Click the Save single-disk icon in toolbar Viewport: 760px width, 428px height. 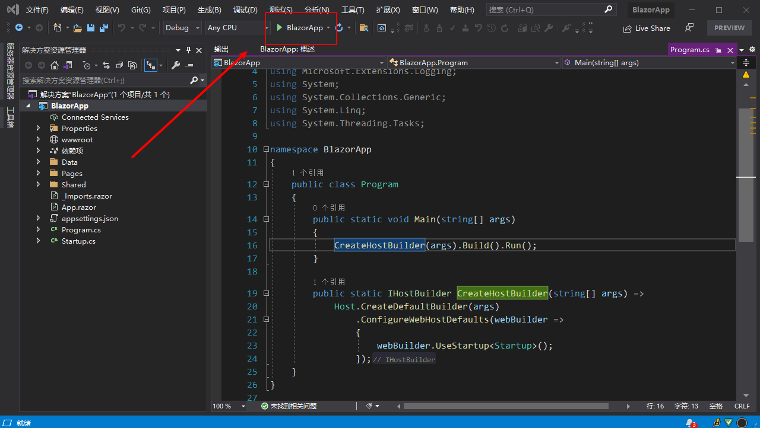coord(91,28)
